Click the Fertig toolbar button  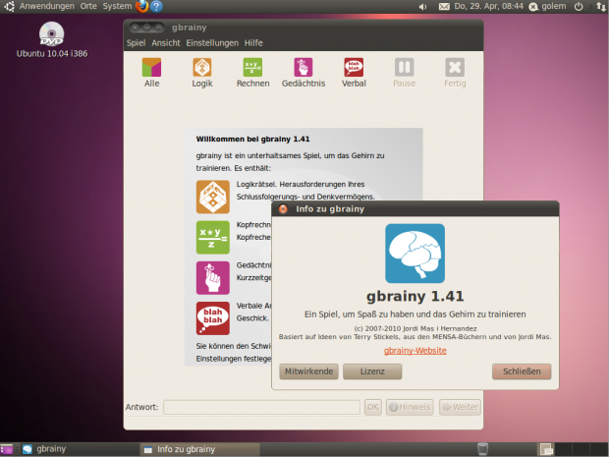(x=455, y=73)
